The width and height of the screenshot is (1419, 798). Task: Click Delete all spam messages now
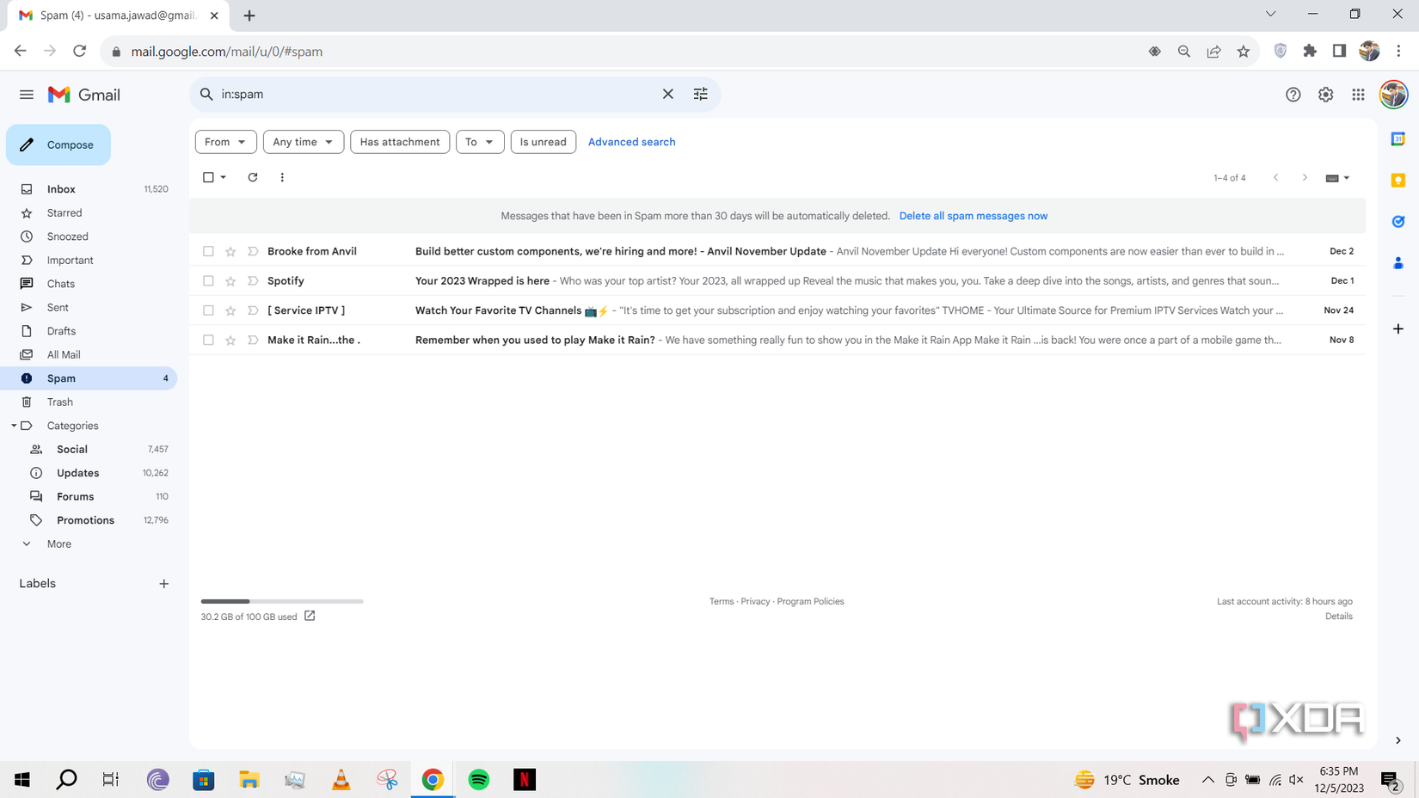pyautogui.click(x=973, y=216)
